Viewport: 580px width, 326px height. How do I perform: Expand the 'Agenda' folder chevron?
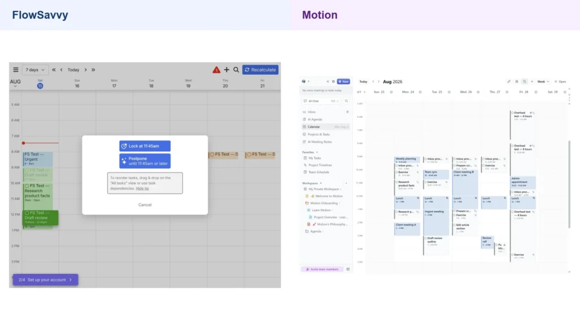click(323, 231)
